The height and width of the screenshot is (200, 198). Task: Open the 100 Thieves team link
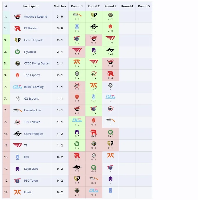point(32,122)
